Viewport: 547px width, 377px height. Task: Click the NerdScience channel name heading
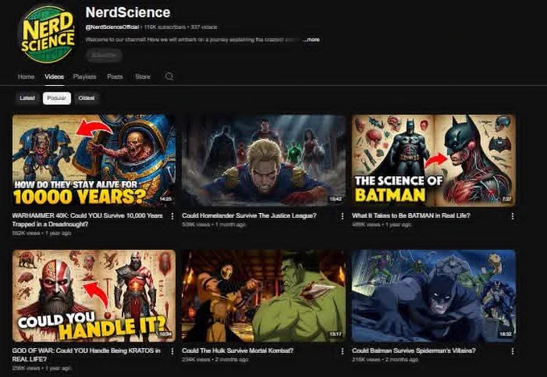(x=128, y=12)
